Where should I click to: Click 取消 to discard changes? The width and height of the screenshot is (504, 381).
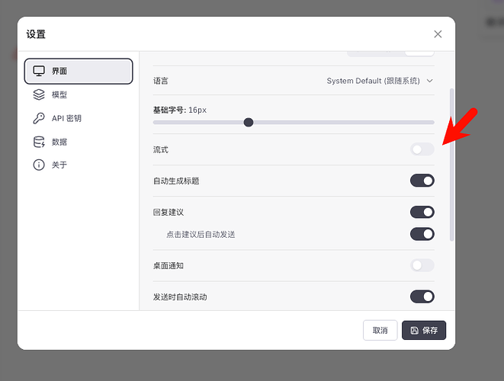click(380, 330)
